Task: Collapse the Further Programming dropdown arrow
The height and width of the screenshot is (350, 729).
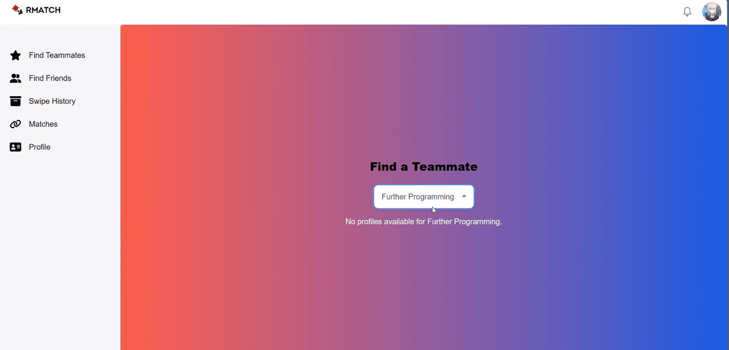Action: pyautogui.click(x=465, y=196)
